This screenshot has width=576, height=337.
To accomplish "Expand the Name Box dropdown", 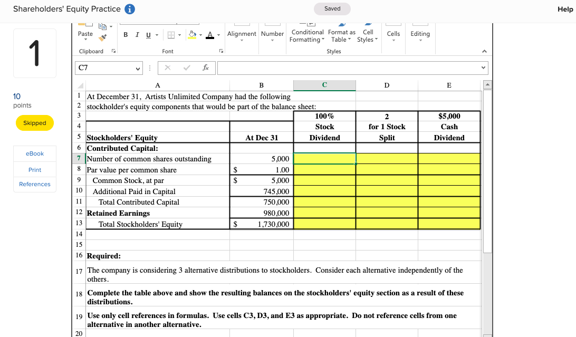I will point(138,68).
